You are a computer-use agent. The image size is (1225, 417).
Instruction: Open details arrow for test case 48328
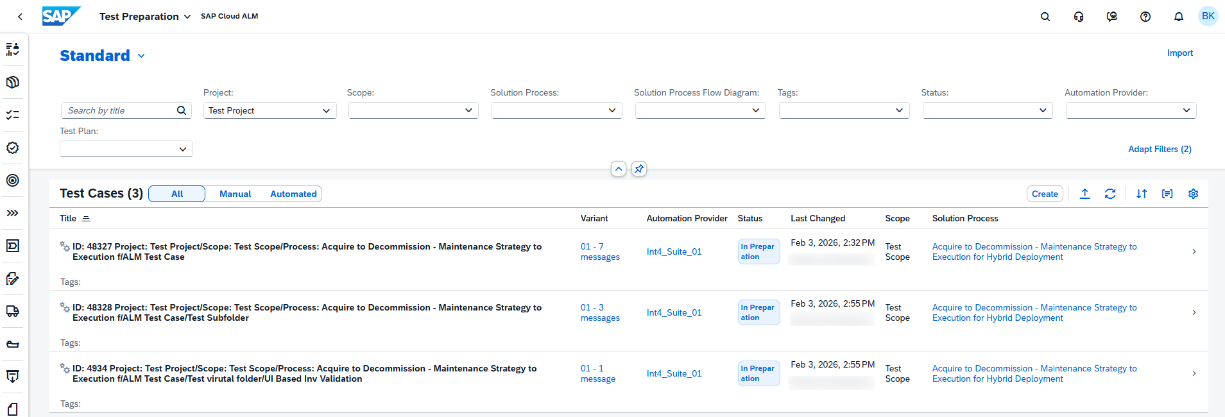1194,312
